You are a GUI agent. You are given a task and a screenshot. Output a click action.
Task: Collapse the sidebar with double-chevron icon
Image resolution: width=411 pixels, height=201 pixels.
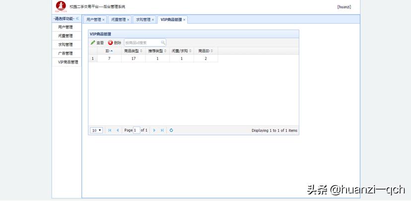(77, 18)
